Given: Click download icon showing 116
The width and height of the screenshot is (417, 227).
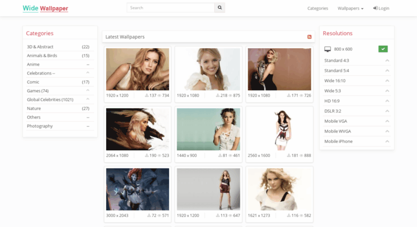Looking at the screenshot, I should (x=289, y=215).
